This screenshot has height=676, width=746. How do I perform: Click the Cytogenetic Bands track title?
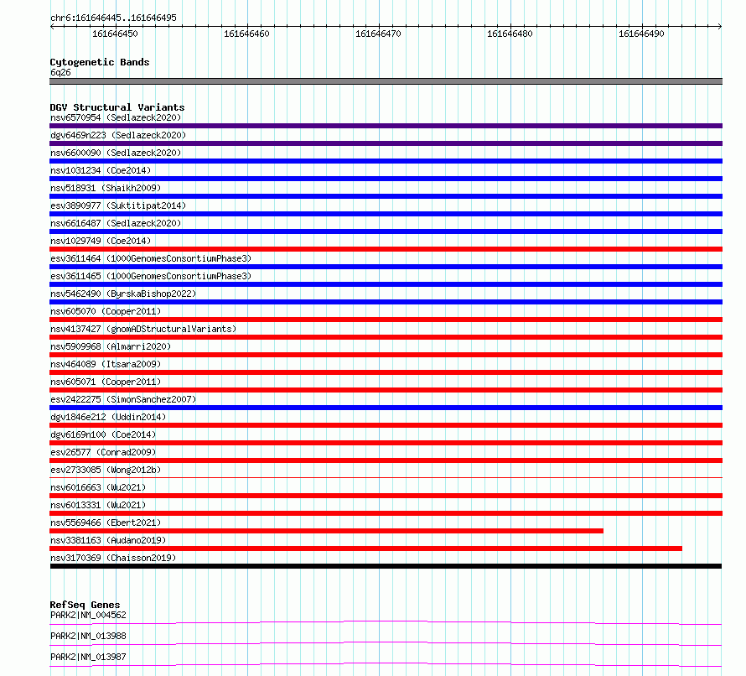pos(100,62)
